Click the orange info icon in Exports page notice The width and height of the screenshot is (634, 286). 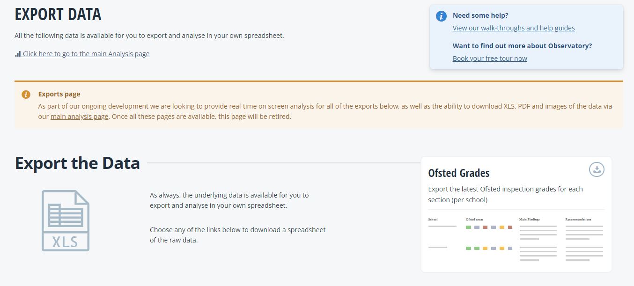coord(26,95)
